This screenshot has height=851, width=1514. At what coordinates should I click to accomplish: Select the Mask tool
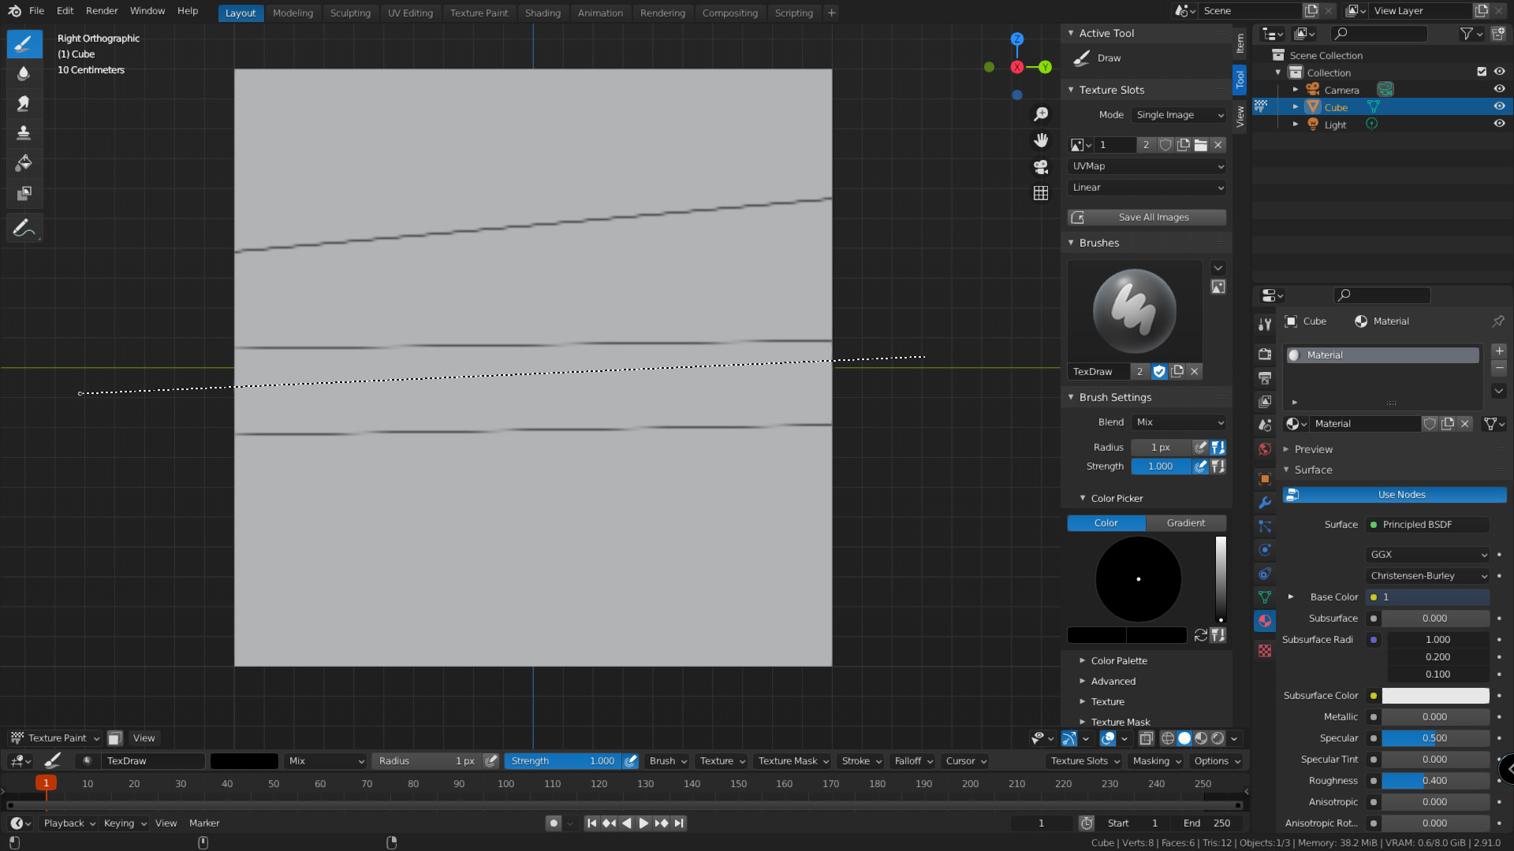click(24, 193)
